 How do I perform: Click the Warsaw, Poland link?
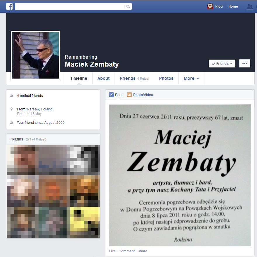(39, 109)
